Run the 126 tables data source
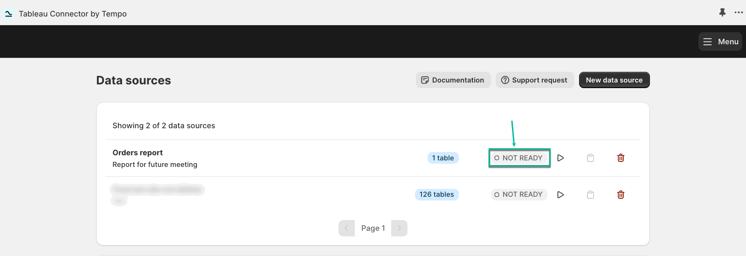This screenshot has width=746, height=256. [x=561, y=195]
